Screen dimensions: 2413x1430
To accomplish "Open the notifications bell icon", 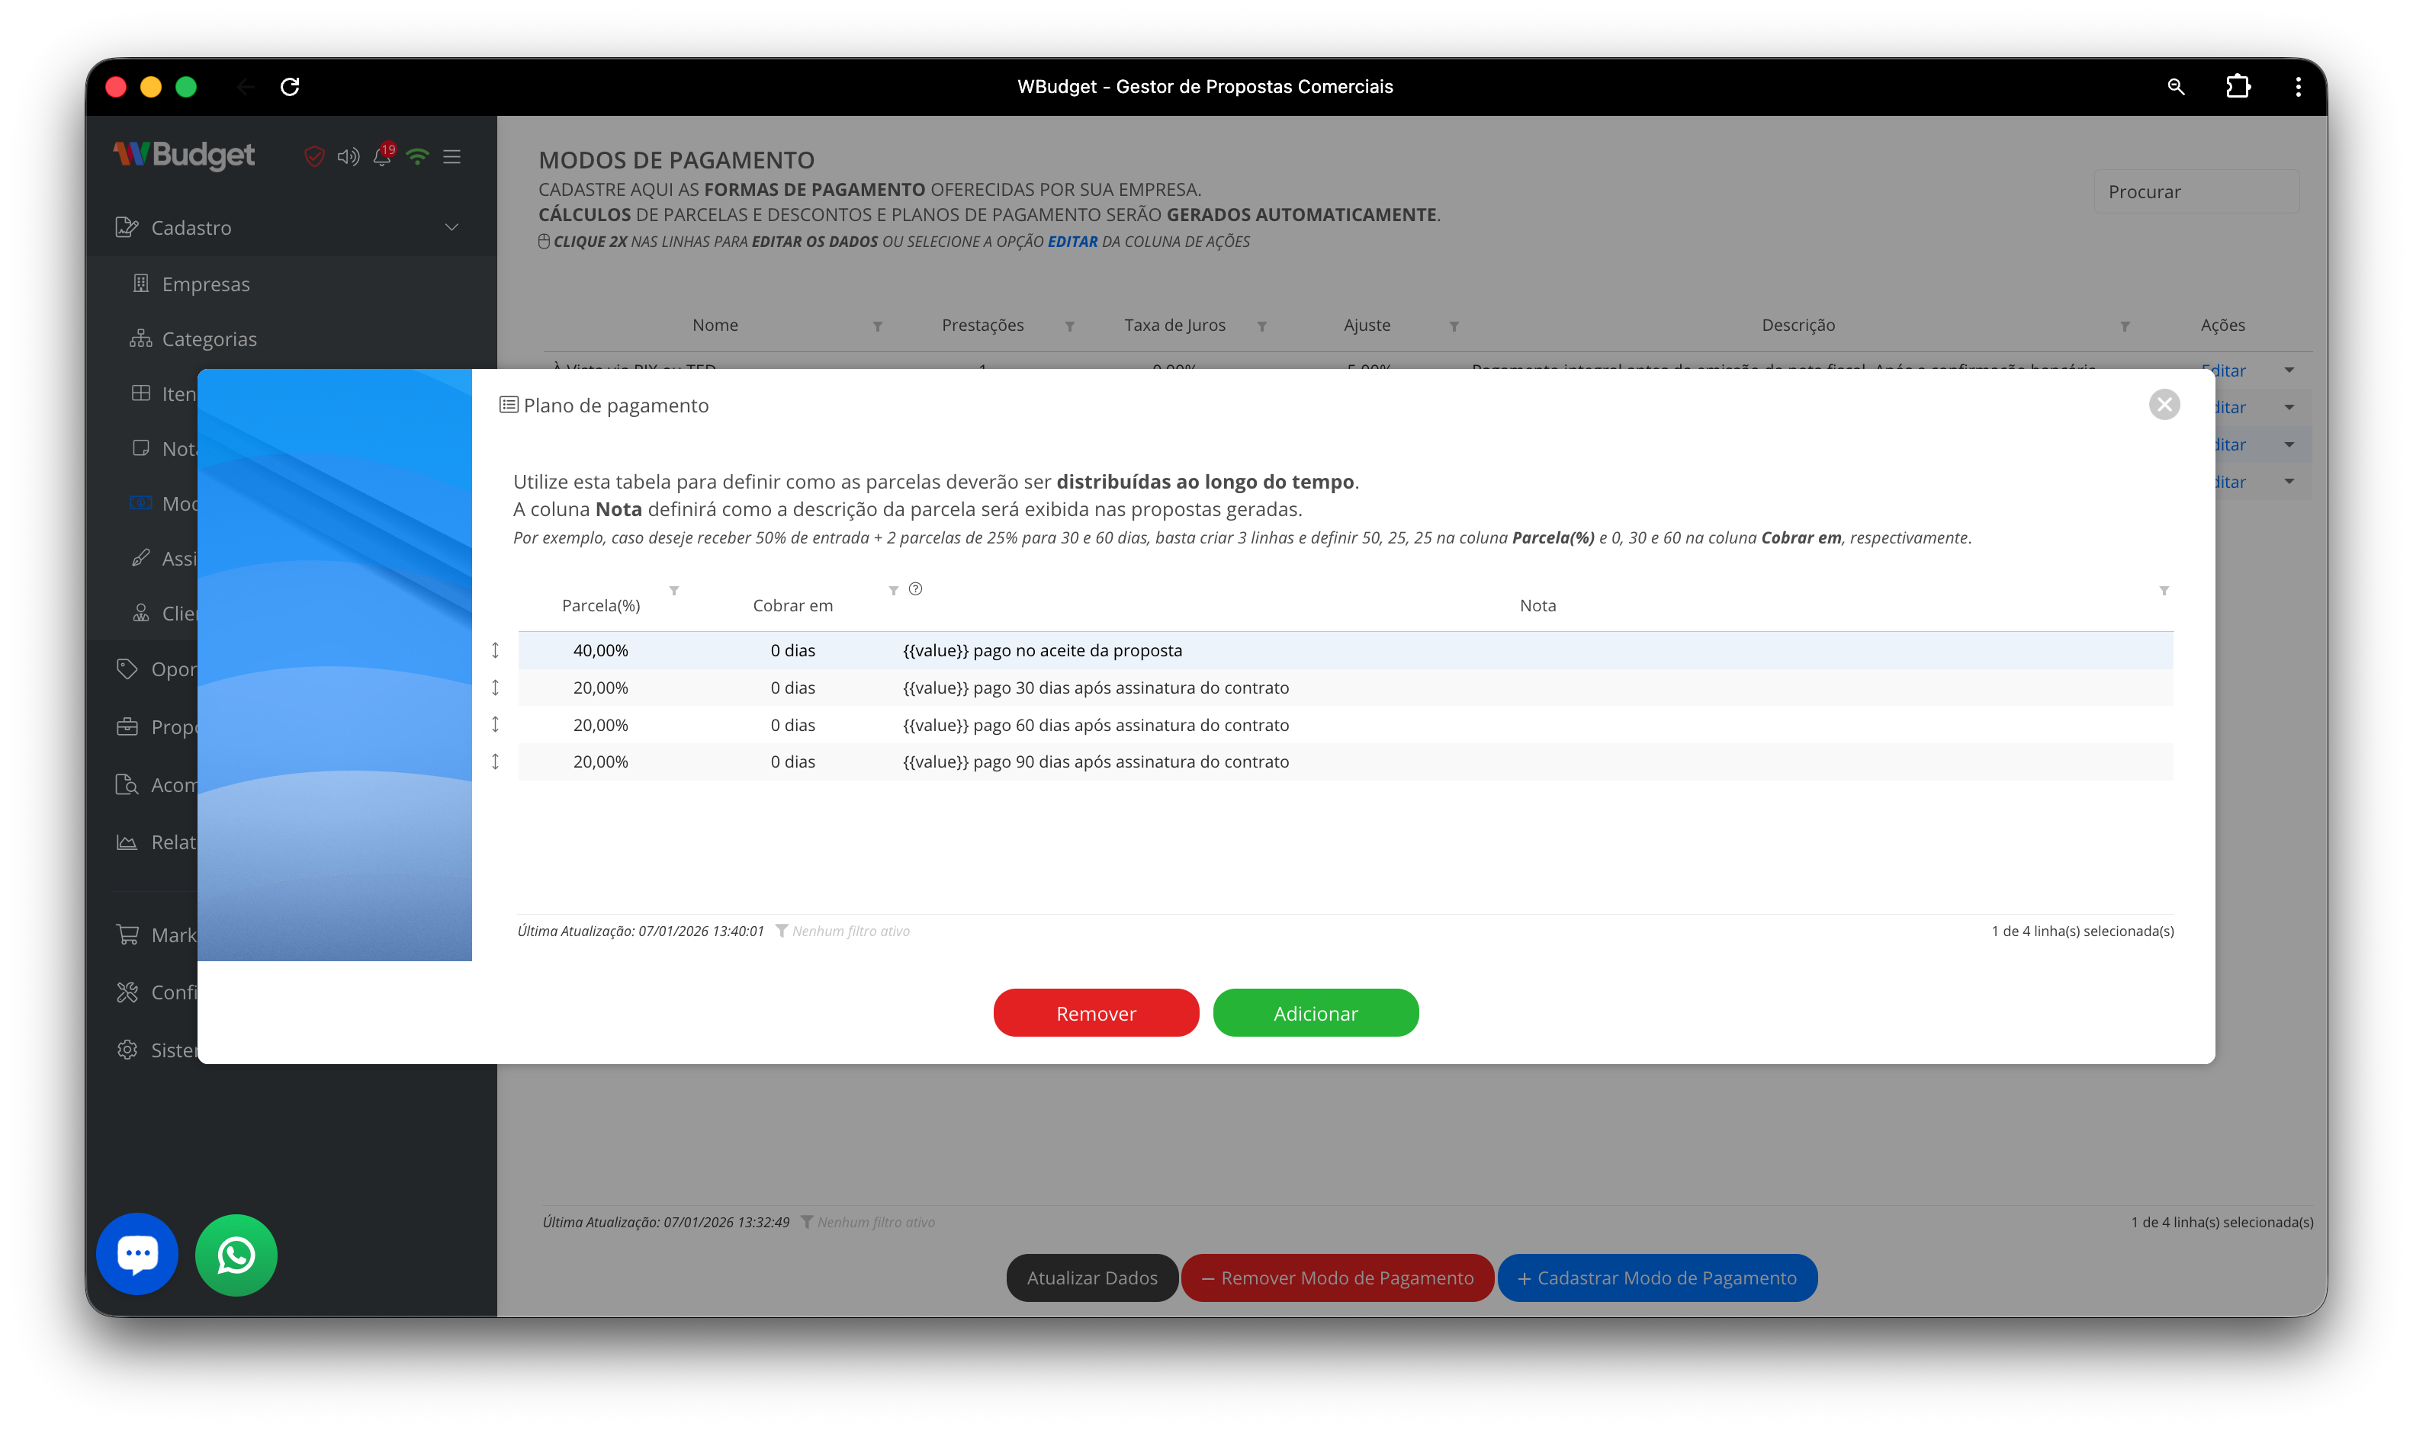I will pyautogui.click(x=383, y=157).
